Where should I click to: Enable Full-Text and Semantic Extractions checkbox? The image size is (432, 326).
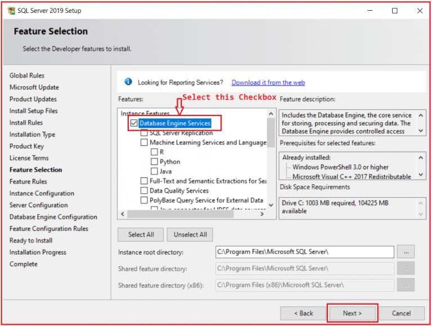click(x=144, y=181)
